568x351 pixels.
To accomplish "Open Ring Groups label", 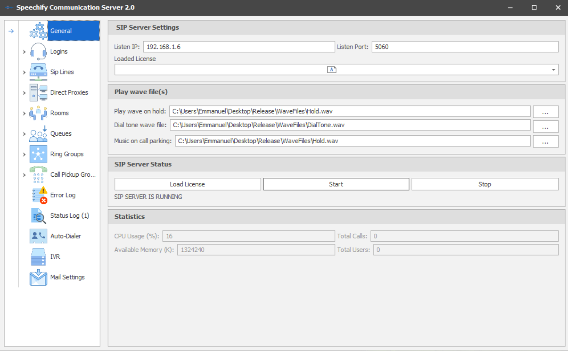I will [67, 154].
